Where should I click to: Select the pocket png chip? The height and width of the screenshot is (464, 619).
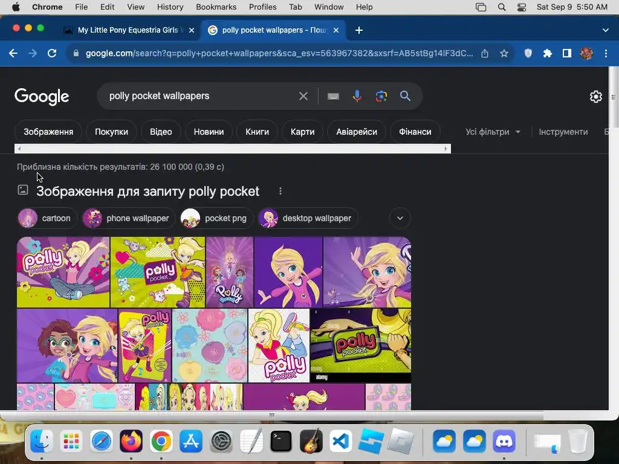pyautogui.click(x=216, y=218)
